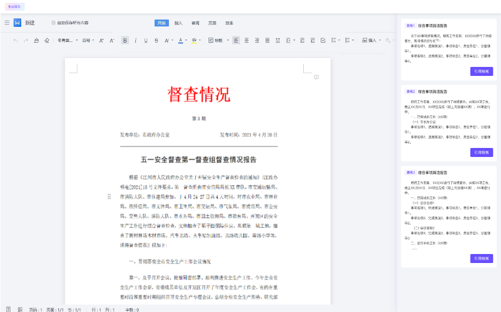Expand the font color dropdown arrow
The height and width of the screenshot is (312, 501).
point(186,41)
